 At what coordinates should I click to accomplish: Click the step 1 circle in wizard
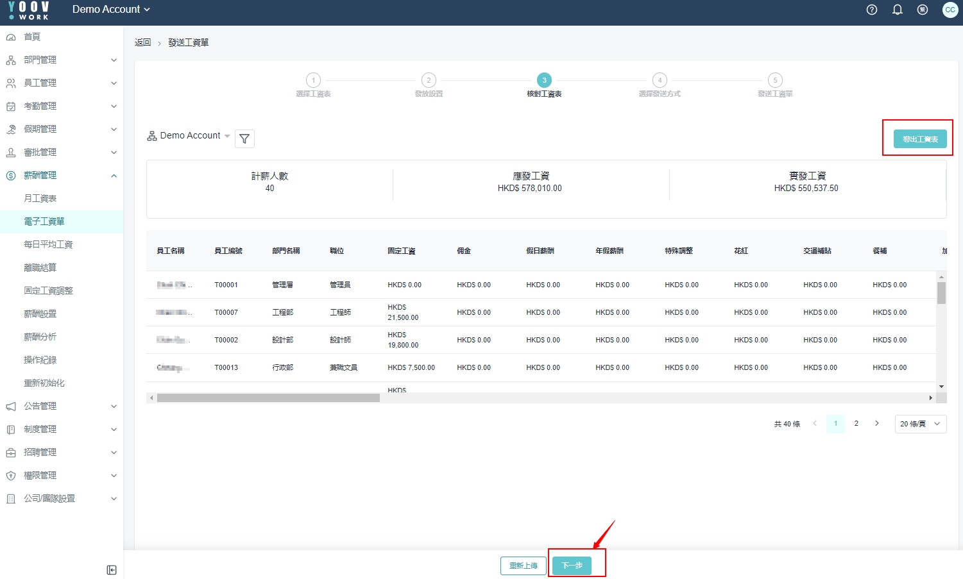coord(313,80)
